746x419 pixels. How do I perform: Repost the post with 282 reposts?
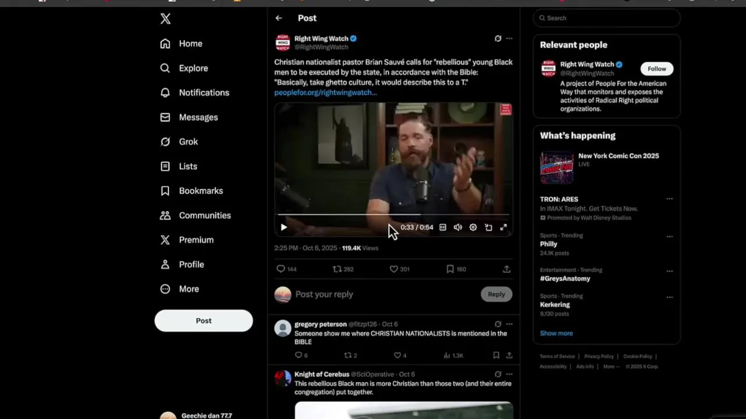(x=337, y=269)
